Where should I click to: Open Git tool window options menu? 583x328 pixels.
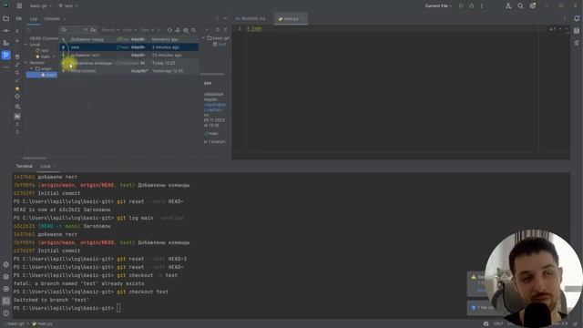218,18
